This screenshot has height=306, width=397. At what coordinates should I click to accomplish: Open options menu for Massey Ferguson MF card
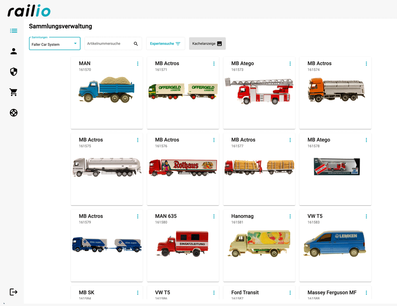(366, 293)
